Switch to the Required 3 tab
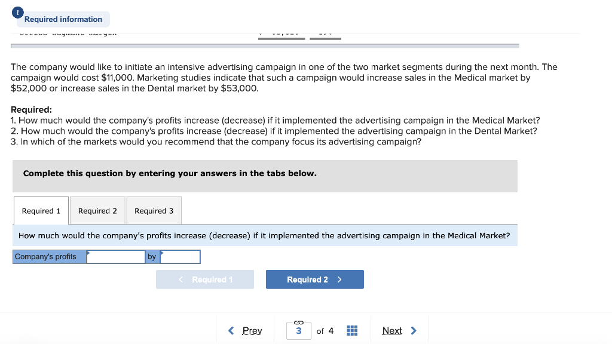This screenshot has width=612, height=344. (154, 210)
